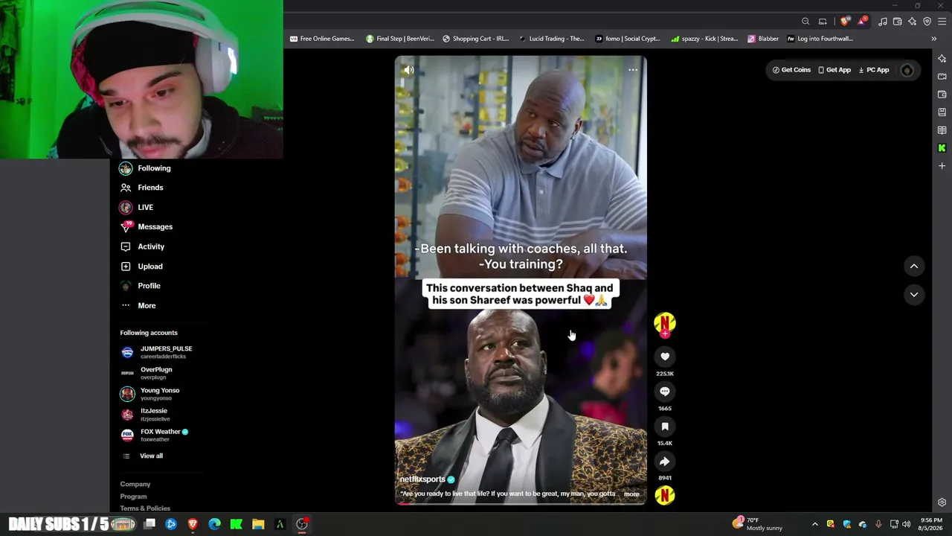The height and width of the screenshot is (536, 952).
Task: Open File Explorer in the taskbar
Action: point(258,524)
